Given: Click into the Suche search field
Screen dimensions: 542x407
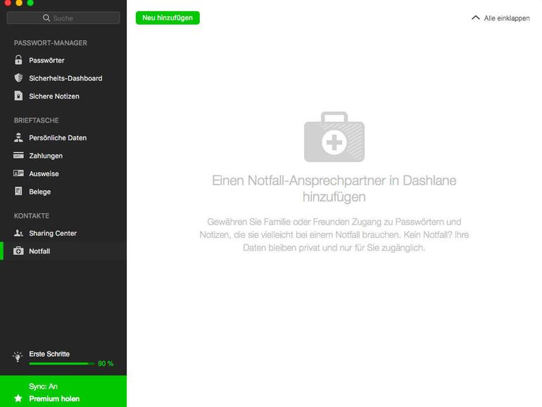Looking at the screenshot, I should tap(63, 18).
